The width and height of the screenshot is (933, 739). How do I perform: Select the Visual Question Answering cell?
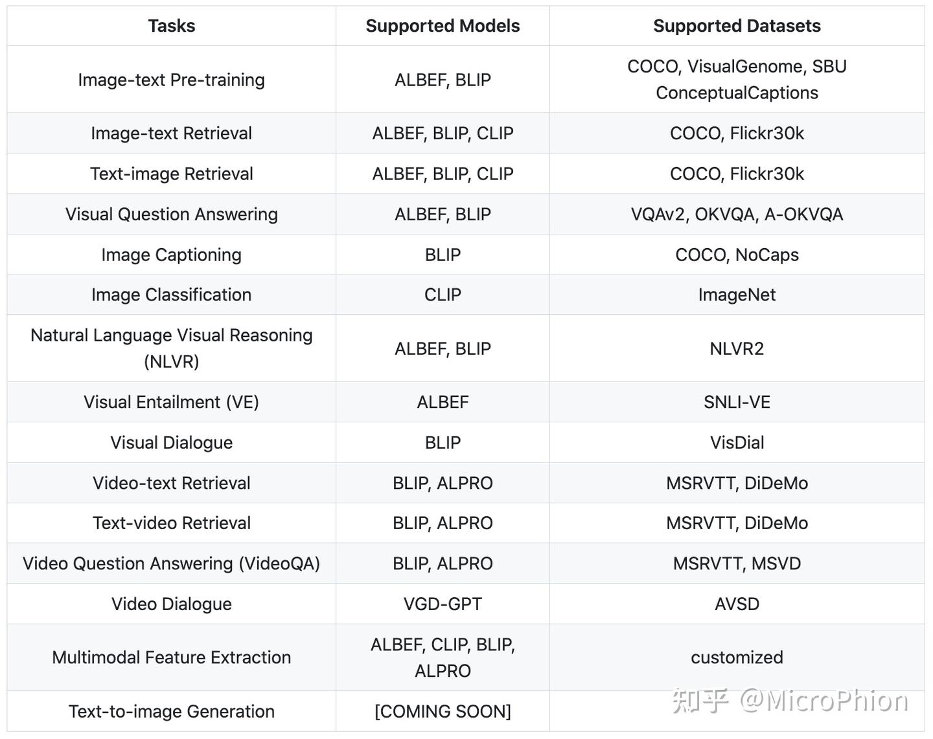pyautogui.click(x=171, y=214)
